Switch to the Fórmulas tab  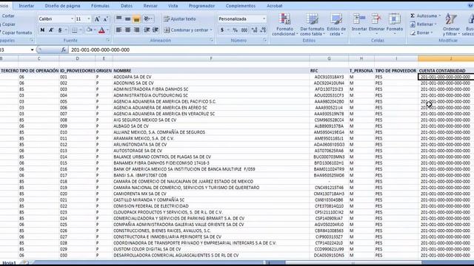click(x=100, y=6)
